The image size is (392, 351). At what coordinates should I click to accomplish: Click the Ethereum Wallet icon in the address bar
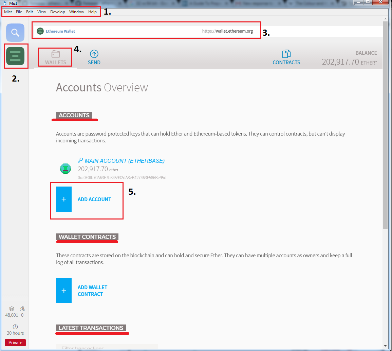click(x=40, y=31)
